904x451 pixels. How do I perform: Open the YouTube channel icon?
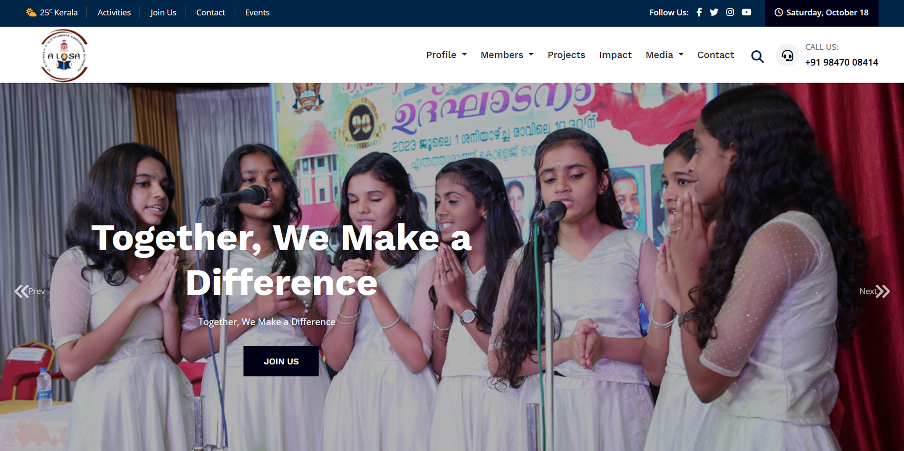coord(747,12)
